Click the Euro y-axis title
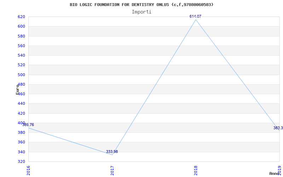The width and height of the screenshot is (283, 177). coord(17,90)
